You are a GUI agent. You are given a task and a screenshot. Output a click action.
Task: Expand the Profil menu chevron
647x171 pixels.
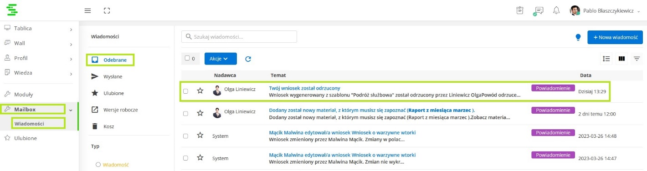coord(71,59)
